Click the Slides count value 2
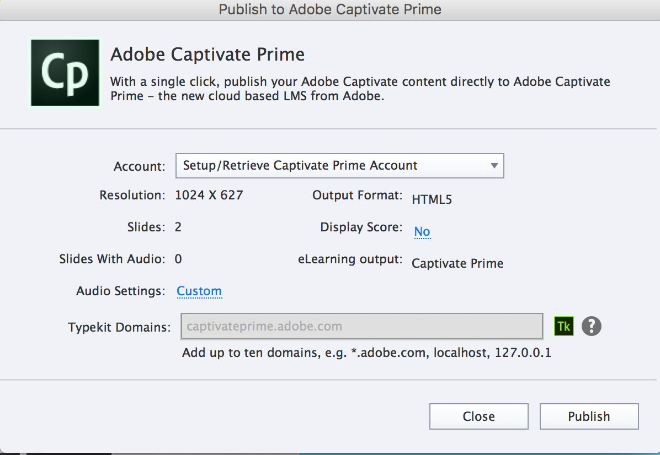 click(178, 226)
